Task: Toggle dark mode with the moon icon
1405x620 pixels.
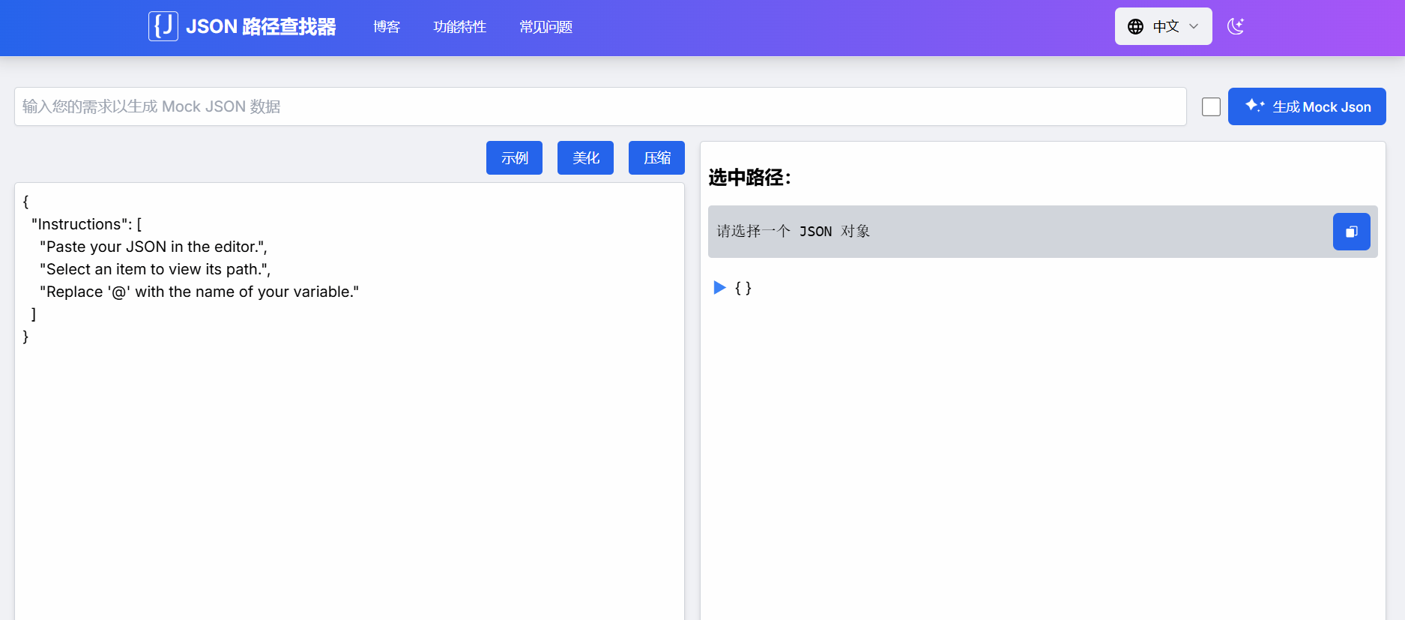Action: click(1236, 26)
